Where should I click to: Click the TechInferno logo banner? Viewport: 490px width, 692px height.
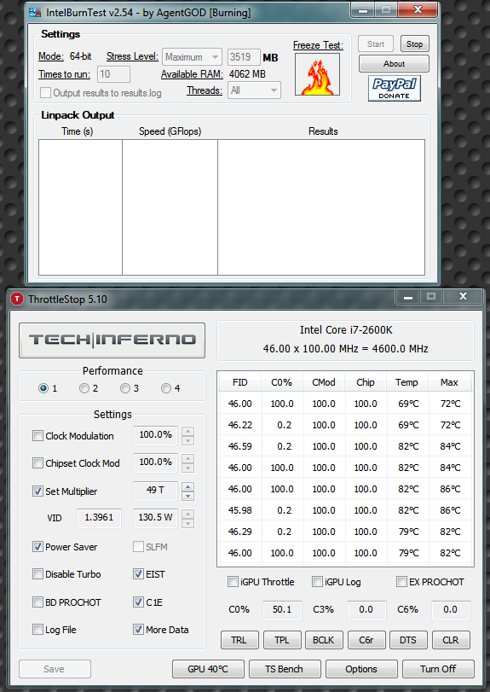click(112, 340)
